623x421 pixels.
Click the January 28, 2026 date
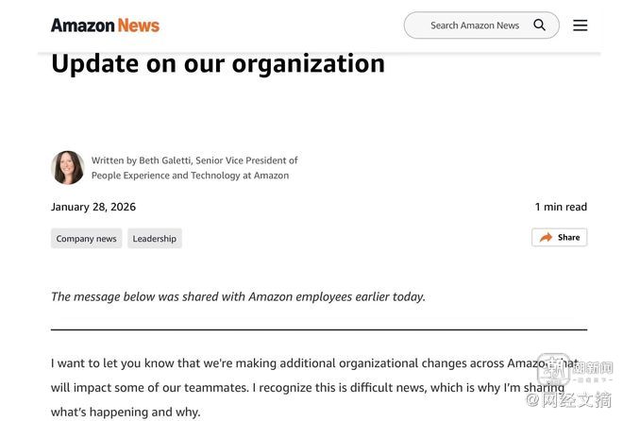(93, 207)
